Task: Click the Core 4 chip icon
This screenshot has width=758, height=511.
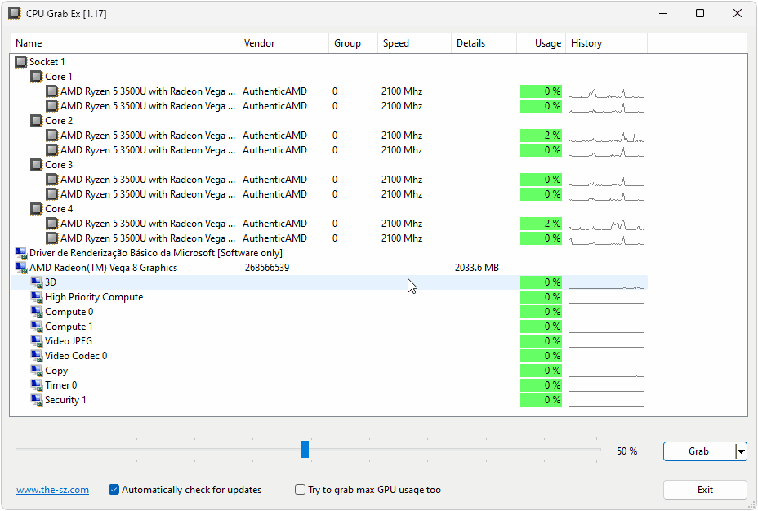Action: [x=36, y=209]
